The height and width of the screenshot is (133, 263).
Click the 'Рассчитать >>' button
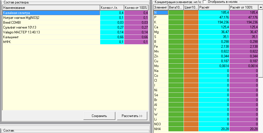[132, 116]
